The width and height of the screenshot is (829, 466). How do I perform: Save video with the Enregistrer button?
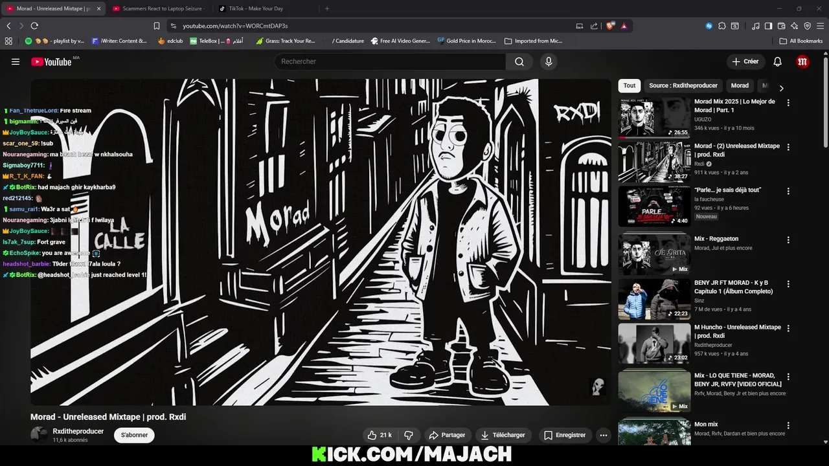click(565, 435)
